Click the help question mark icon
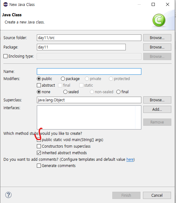 click(8, 195)
